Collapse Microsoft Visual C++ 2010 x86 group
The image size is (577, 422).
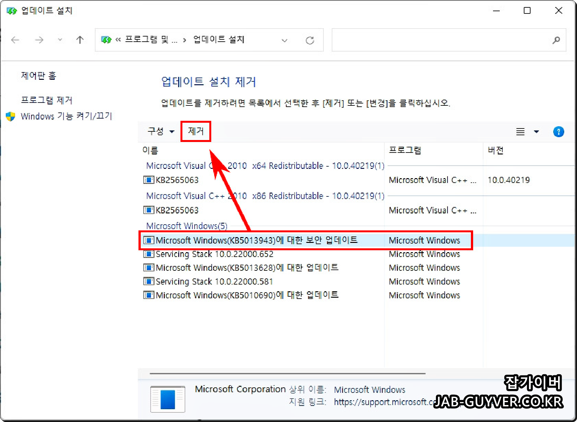(x=265, y=196)
